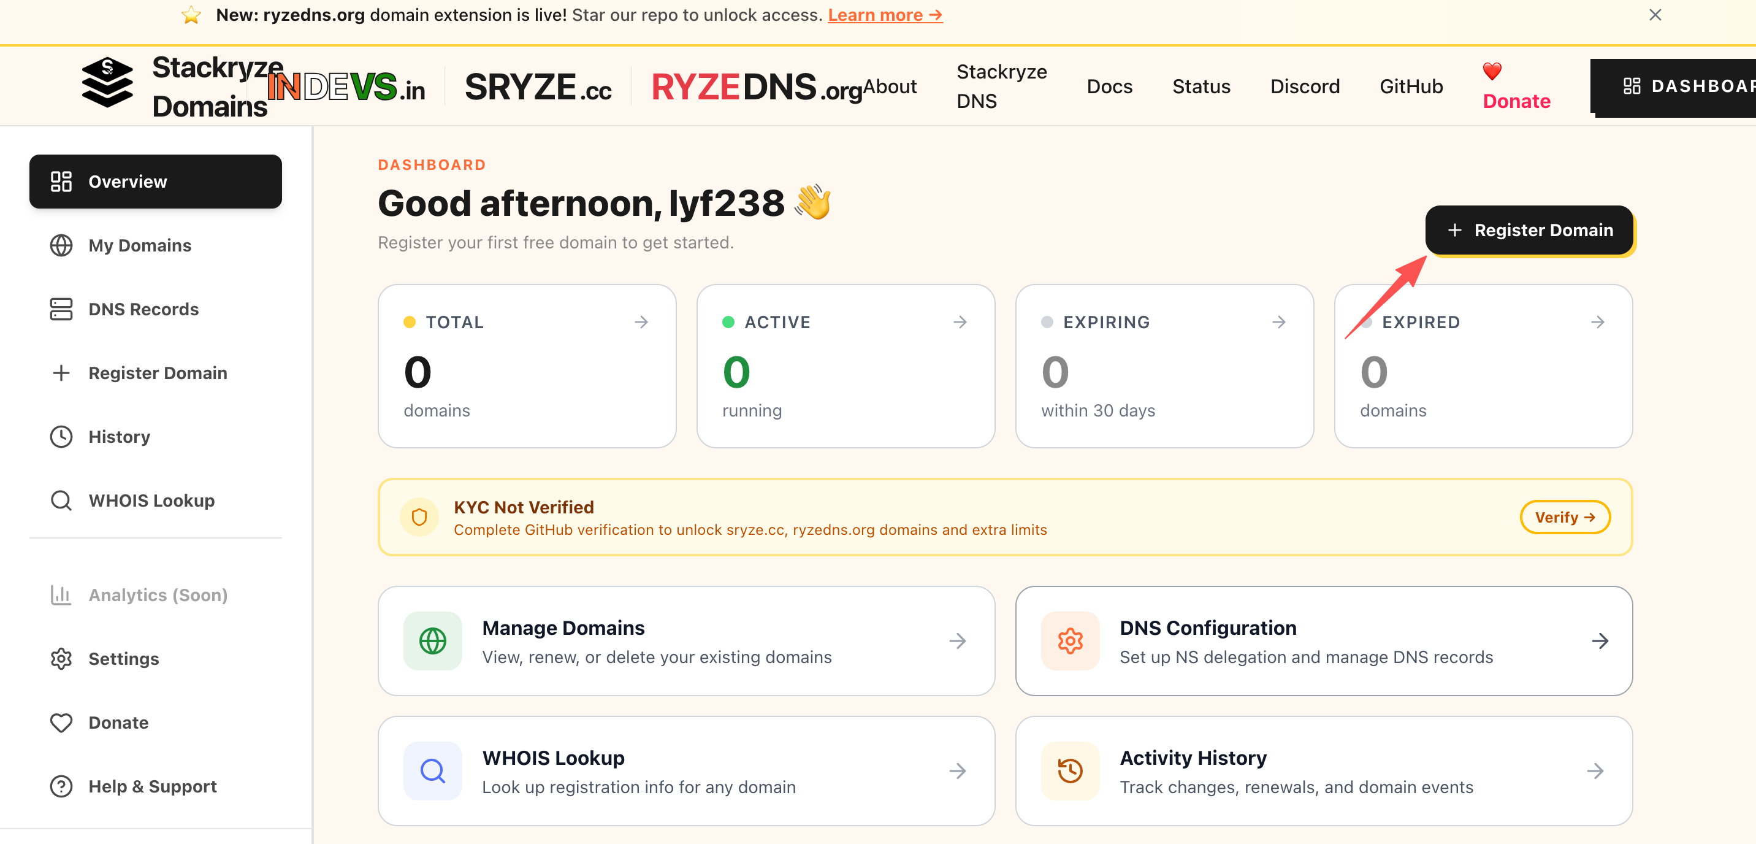Open the ACTIVE domains card arrow
The width and height of the screenshot is (1756, 844).
coord(961,322)
